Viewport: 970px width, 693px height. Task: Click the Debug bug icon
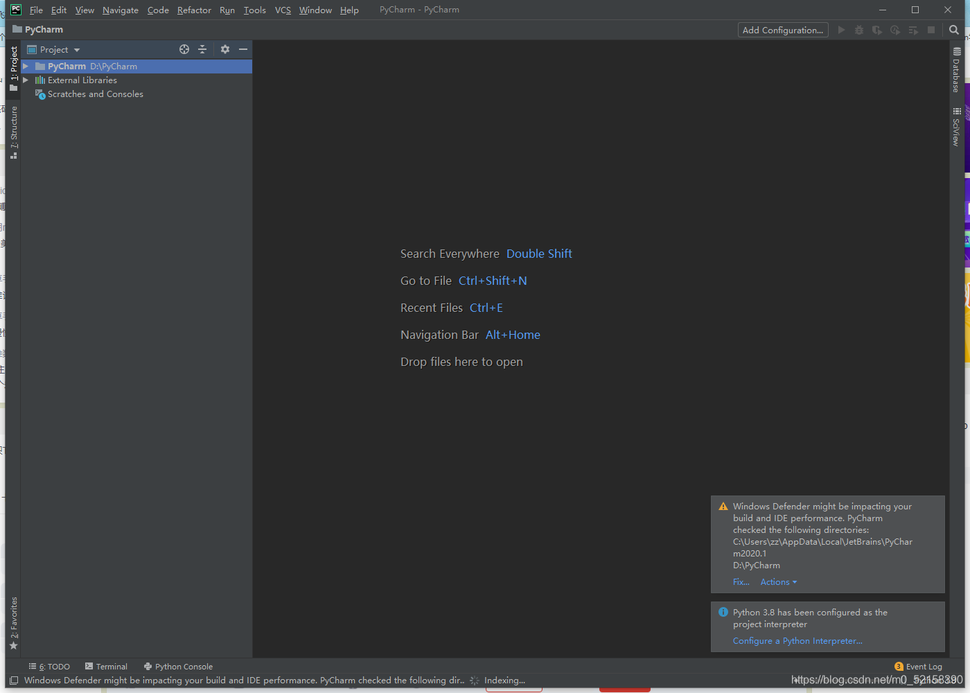tap(859, 30)
